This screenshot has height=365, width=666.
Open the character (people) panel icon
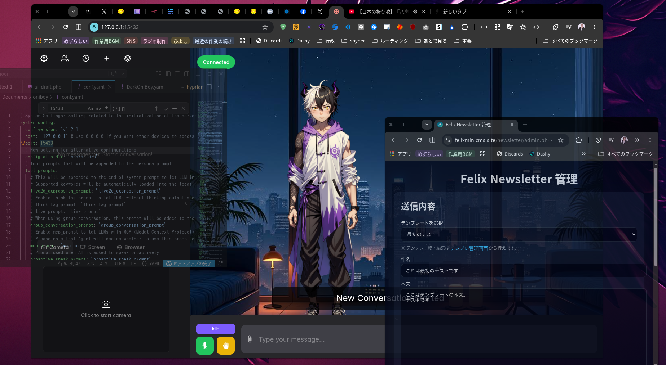point(65,58)
